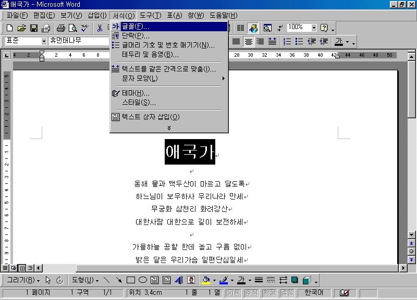Open Office help question mark icon
Viewport: 417px width, 300px height.
[x=324, y=28]
